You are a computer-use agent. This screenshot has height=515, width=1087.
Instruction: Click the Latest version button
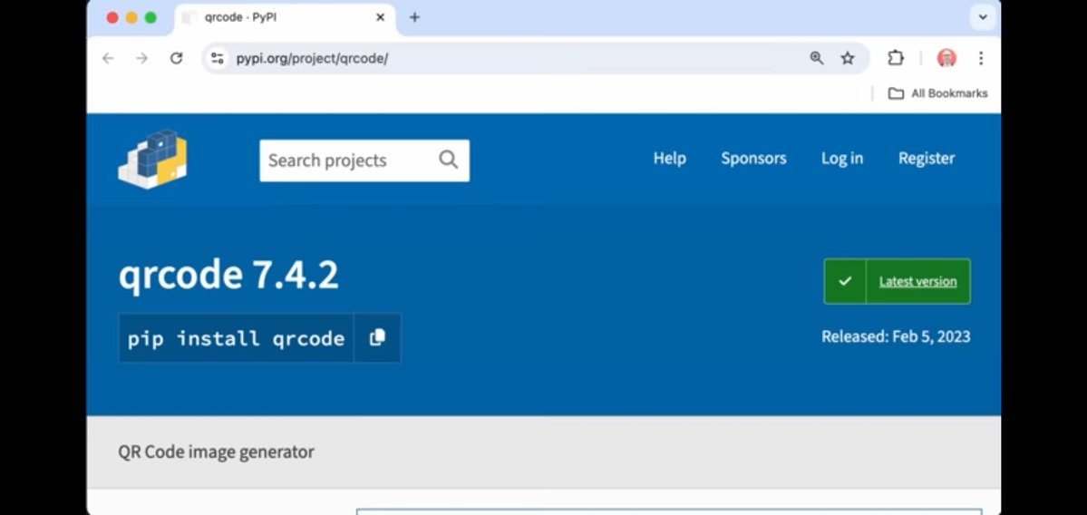pos(897,281)
